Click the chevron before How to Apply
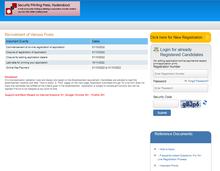 click(x=155, y=149)
